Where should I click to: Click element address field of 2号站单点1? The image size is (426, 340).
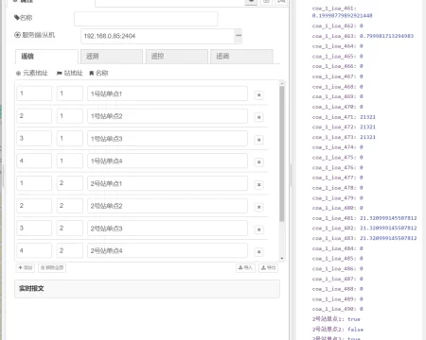point(34,183)
